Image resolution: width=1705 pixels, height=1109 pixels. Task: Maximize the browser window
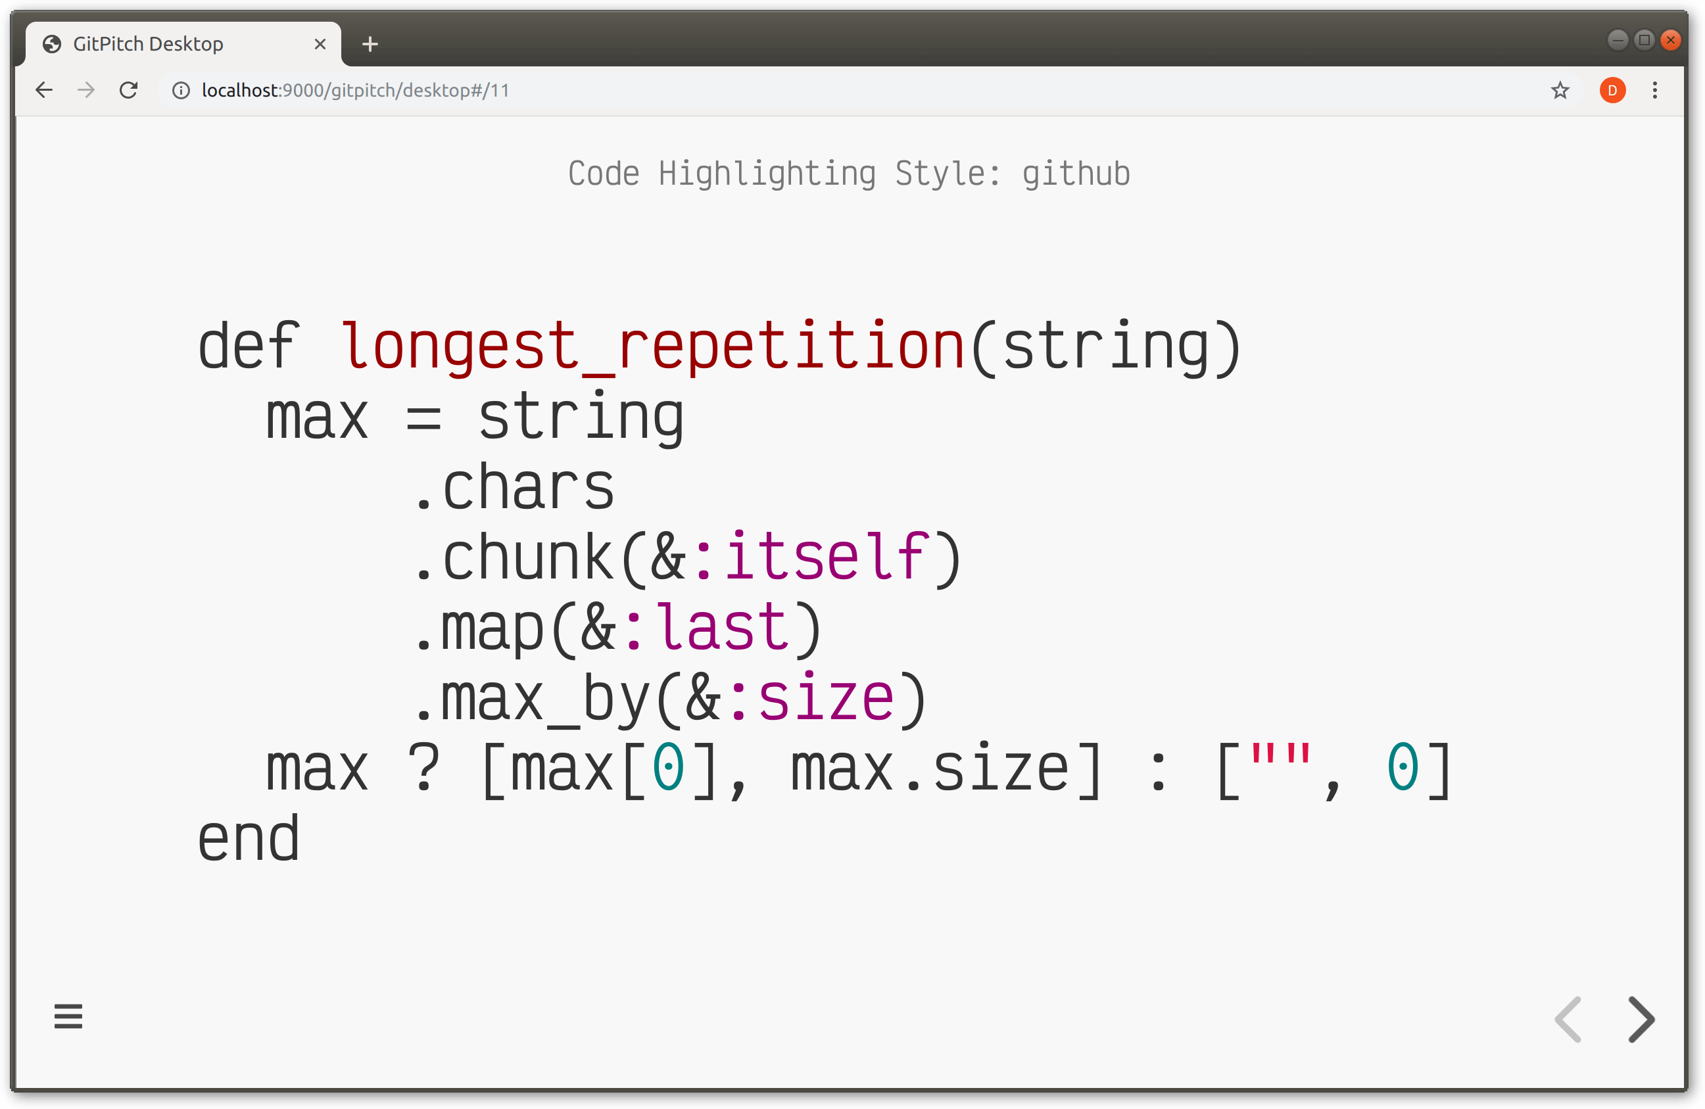click(1644, 39)
